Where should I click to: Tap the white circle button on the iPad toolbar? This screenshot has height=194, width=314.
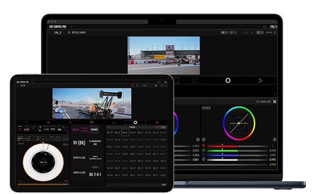[x=135, y=122]
